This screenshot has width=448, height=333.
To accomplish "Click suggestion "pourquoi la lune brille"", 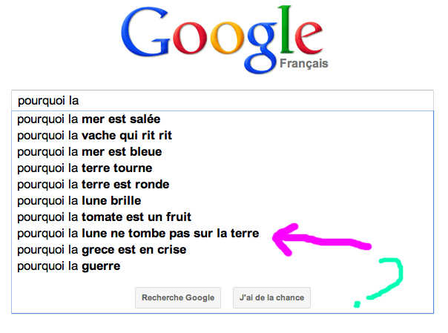I will coord(79,201).
